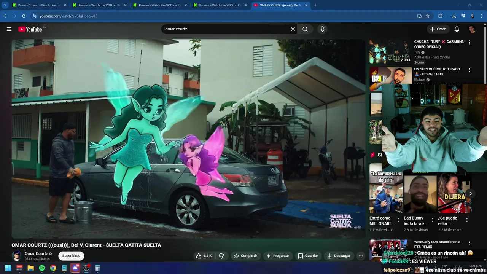Image resolution: width=487 pixels, height=274 pixels.
Task: Open options for Bad Bunny imita short
Action: click(433, 220)
